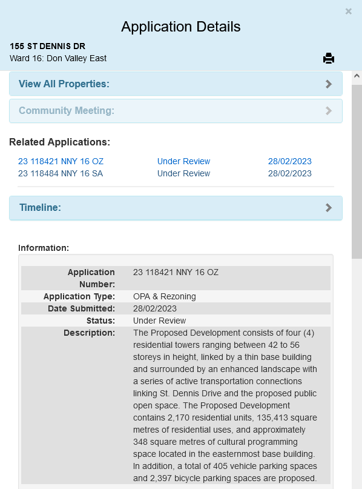Image resolution: width=362 pixels, height=489 pixels.
Task: Click the scrollbar up arrow
Action: 357,76
